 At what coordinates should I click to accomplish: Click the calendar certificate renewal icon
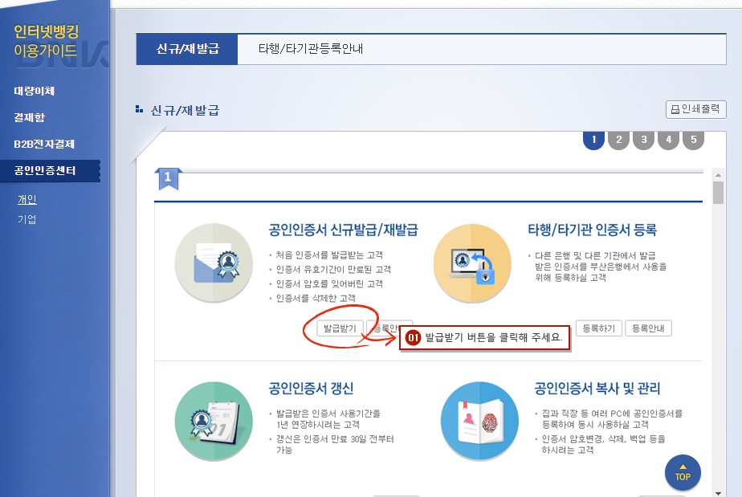click(214, 421)
